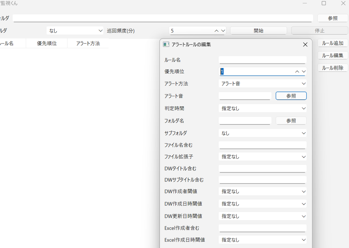Close the アラートルールの編集 dialog
Image resolution: width=349 pixels, height=248 pixels.
305,44
